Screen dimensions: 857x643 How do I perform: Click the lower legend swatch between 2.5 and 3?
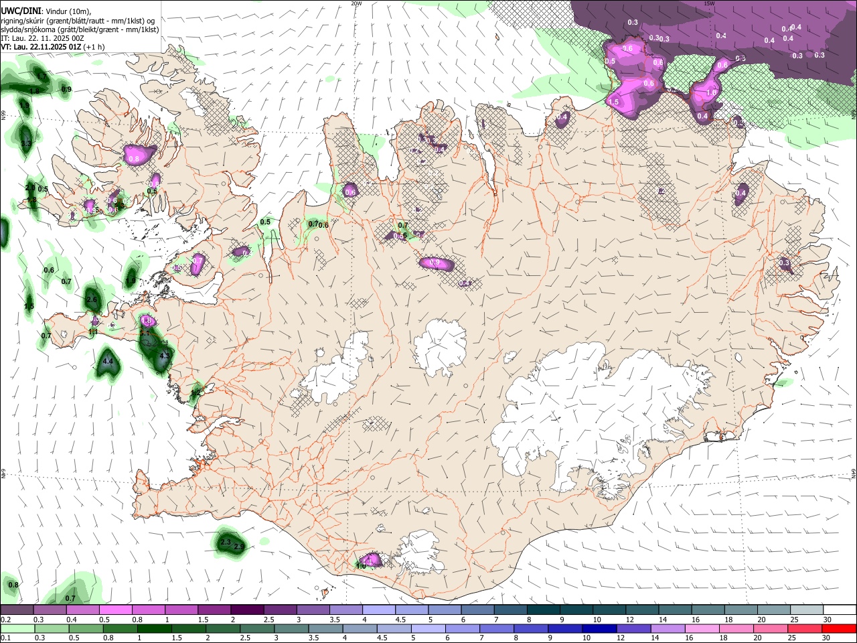coord(257,628)
